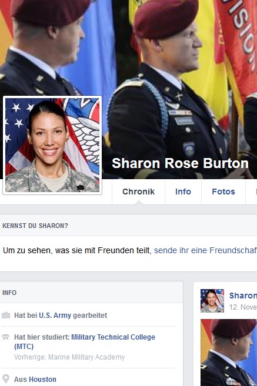
Task: Switch to the Fotos tab
Action: point(223,192)
